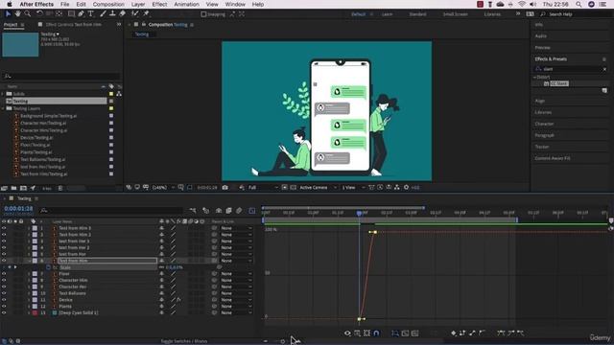
Task: Click Easy Ease Out keyframe icon
Action: tap(520, 333)
